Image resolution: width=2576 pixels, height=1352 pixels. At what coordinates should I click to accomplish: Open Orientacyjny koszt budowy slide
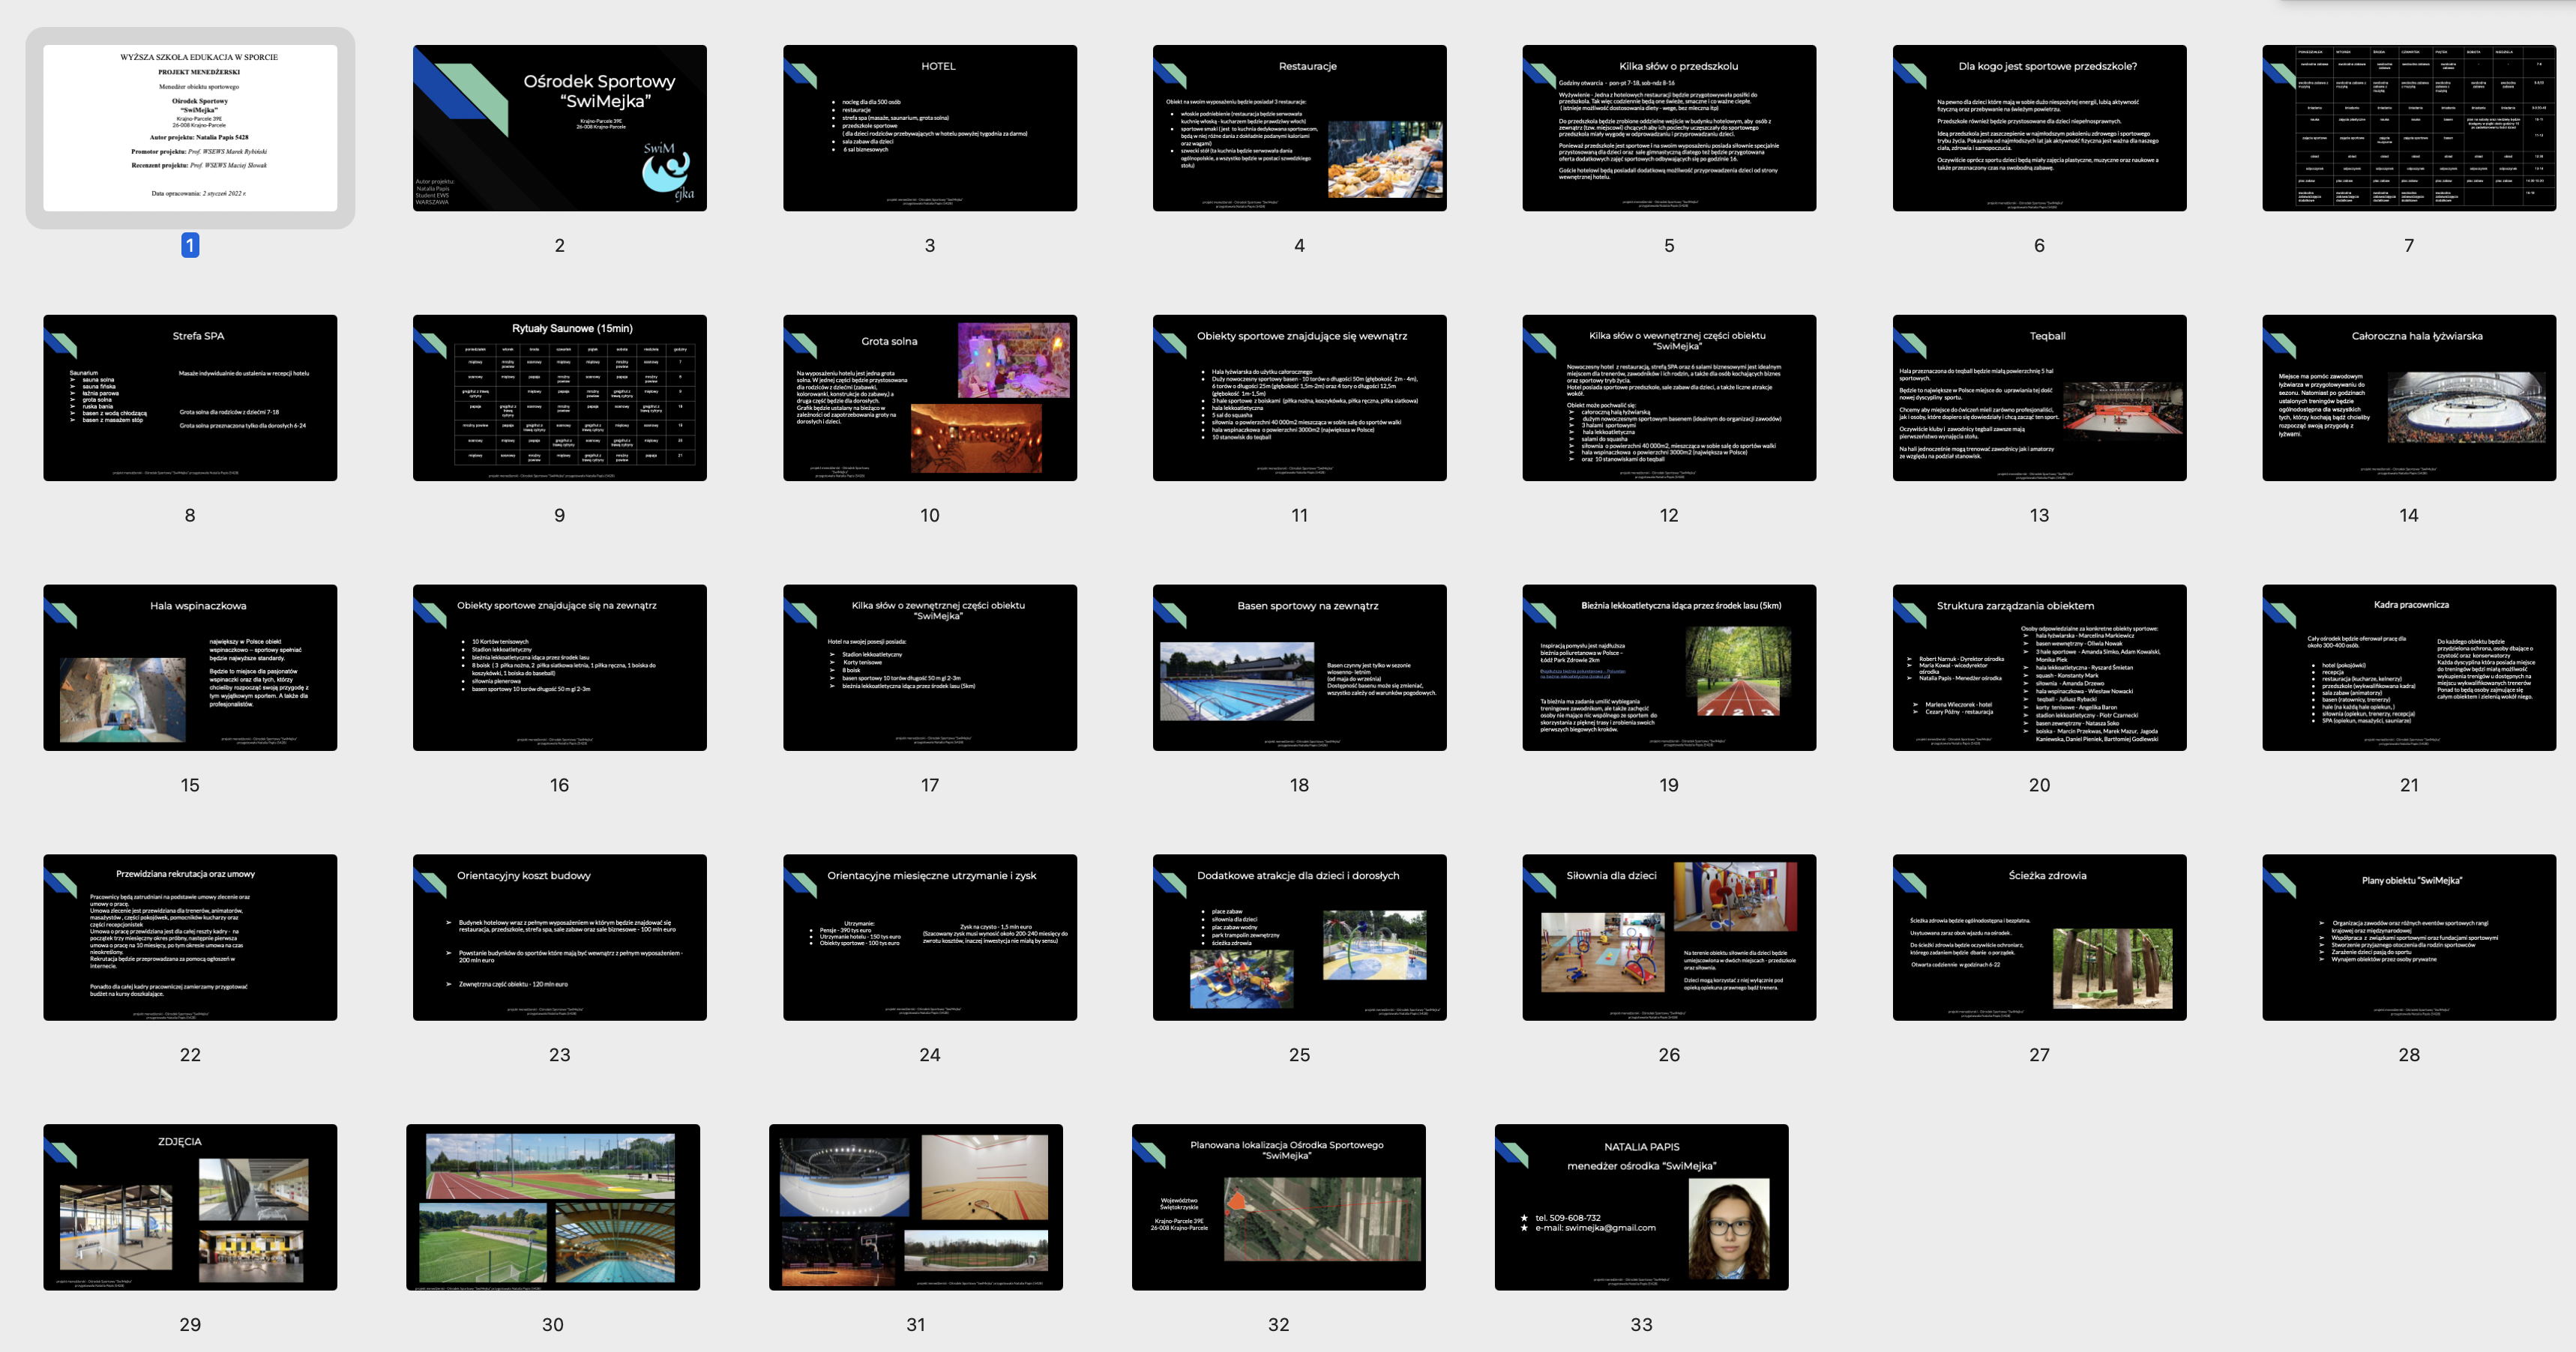559,937
